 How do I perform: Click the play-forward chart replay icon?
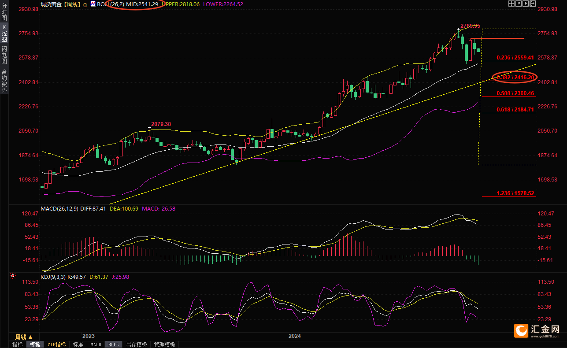[526, 4]
